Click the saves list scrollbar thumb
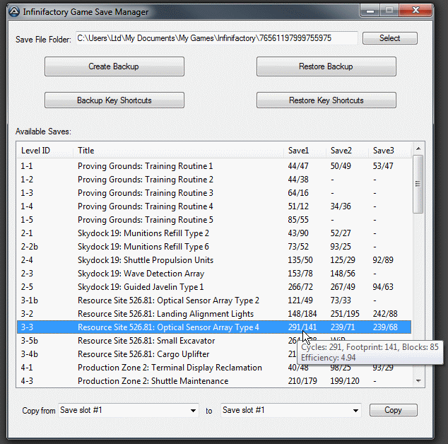This screenshot has width=448, height=444. tap(418, 184)
